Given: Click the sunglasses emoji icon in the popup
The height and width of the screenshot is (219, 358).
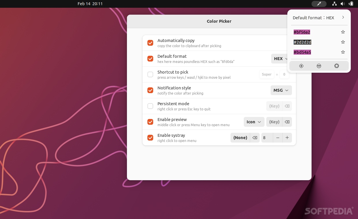Looking at the screenshot, I should (319, 66).
